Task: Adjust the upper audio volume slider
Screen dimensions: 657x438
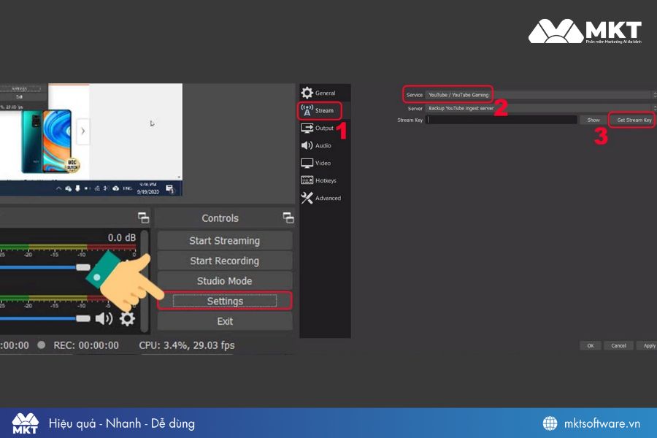Action: 83,267
